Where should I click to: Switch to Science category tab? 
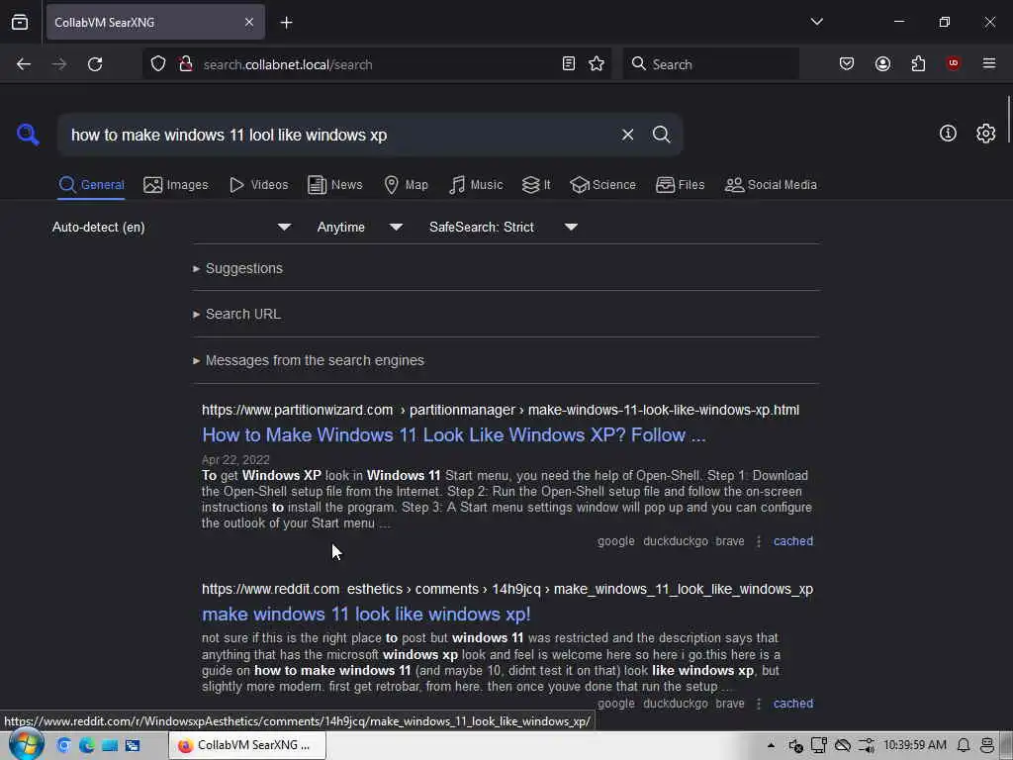[x=602, y=185]
